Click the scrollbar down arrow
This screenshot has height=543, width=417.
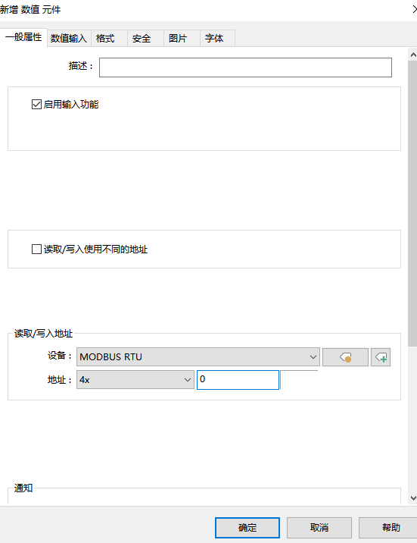pos(413,498)
